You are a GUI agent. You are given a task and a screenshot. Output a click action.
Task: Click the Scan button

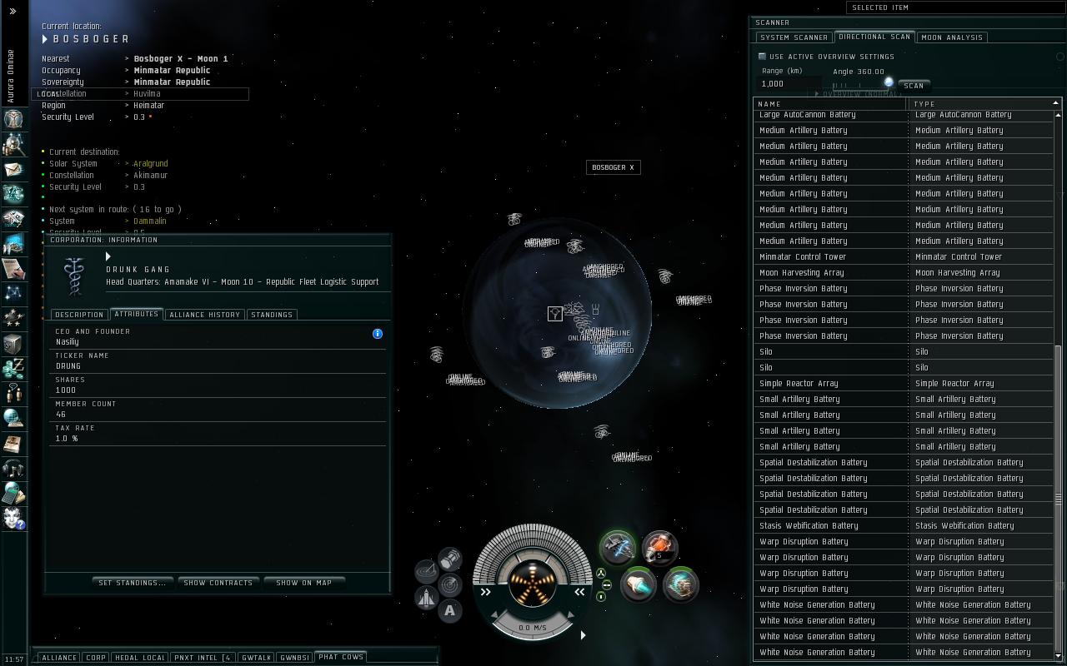914,86
